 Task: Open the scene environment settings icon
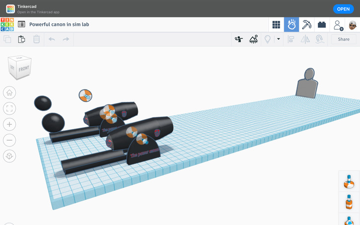pos(253,39)
